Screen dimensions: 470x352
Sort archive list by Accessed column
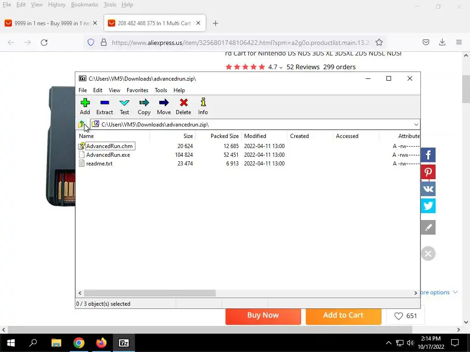click(356, 136)
